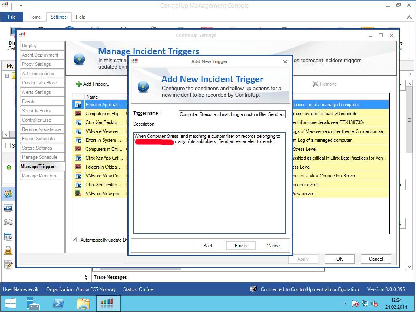Click notepad pencil icon in left sidebar
Viewport: 416px width, 312px height.
8,264
